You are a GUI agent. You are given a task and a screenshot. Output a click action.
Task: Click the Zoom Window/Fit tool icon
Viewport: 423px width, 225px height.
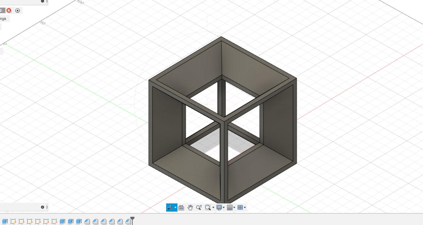tap(208, 208)
